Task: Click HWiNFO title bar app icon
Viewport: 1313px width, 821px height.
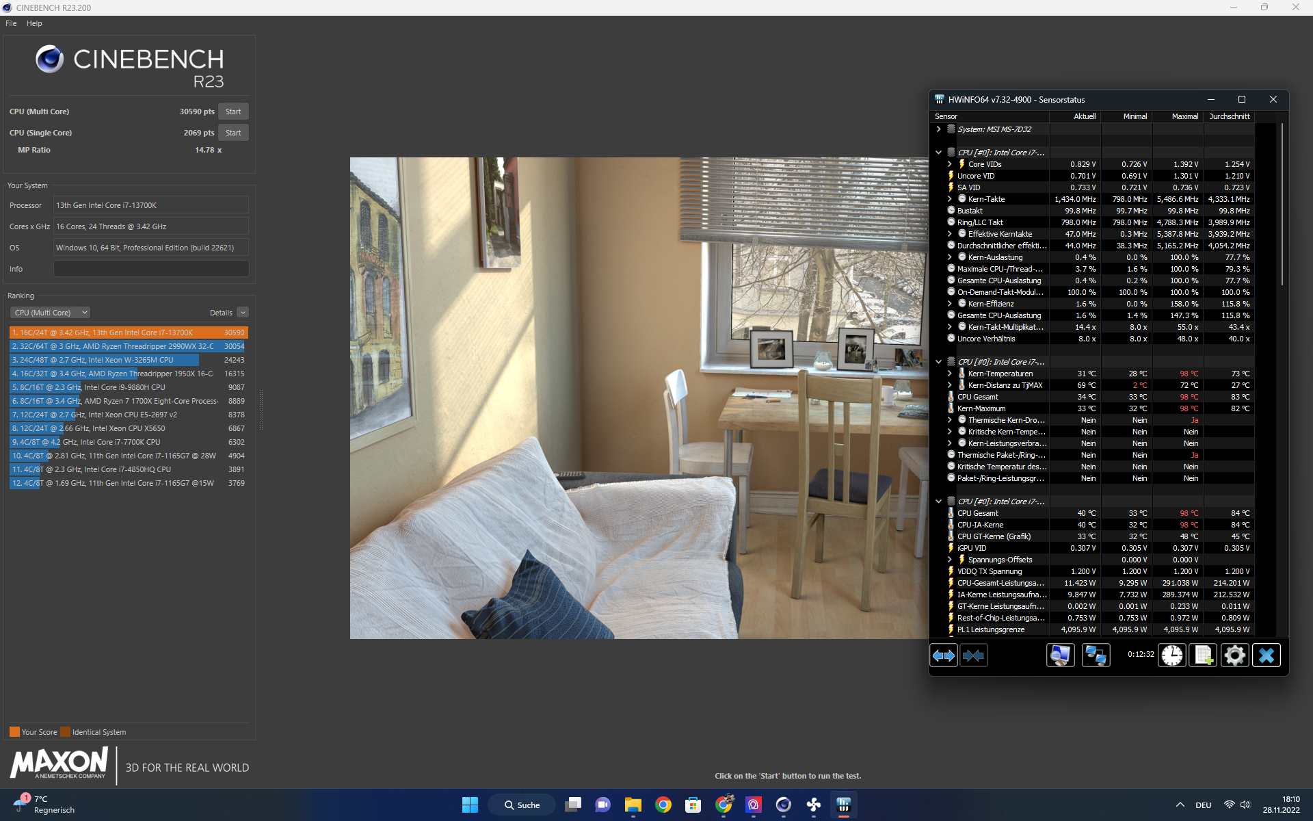Action: tap(940, 99)
